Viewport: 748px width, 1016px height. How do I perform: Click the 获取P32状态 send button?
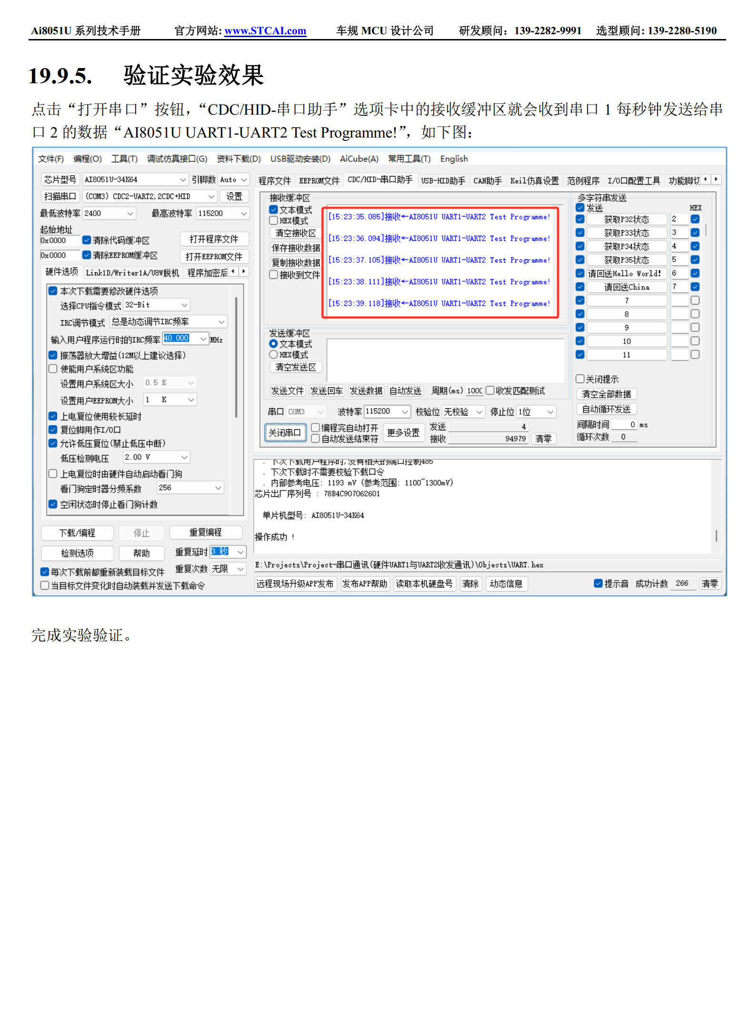click(626, 219)
